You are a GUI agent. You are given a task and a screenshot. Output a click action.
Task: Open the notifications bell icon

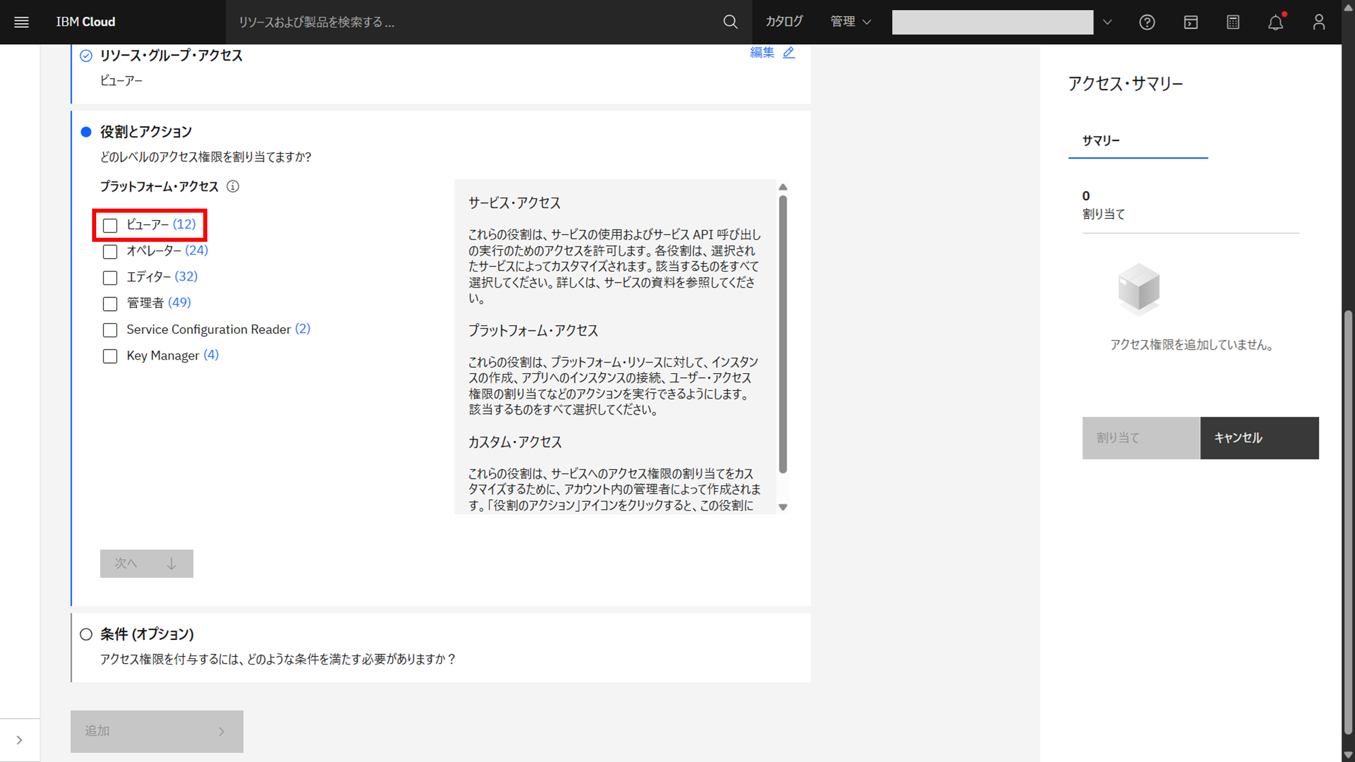tap(1276, 22)
